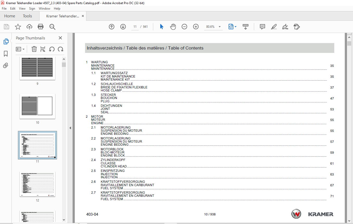353x224 pixels.
Task: Bookmark document with star icon
Action: 18,27
